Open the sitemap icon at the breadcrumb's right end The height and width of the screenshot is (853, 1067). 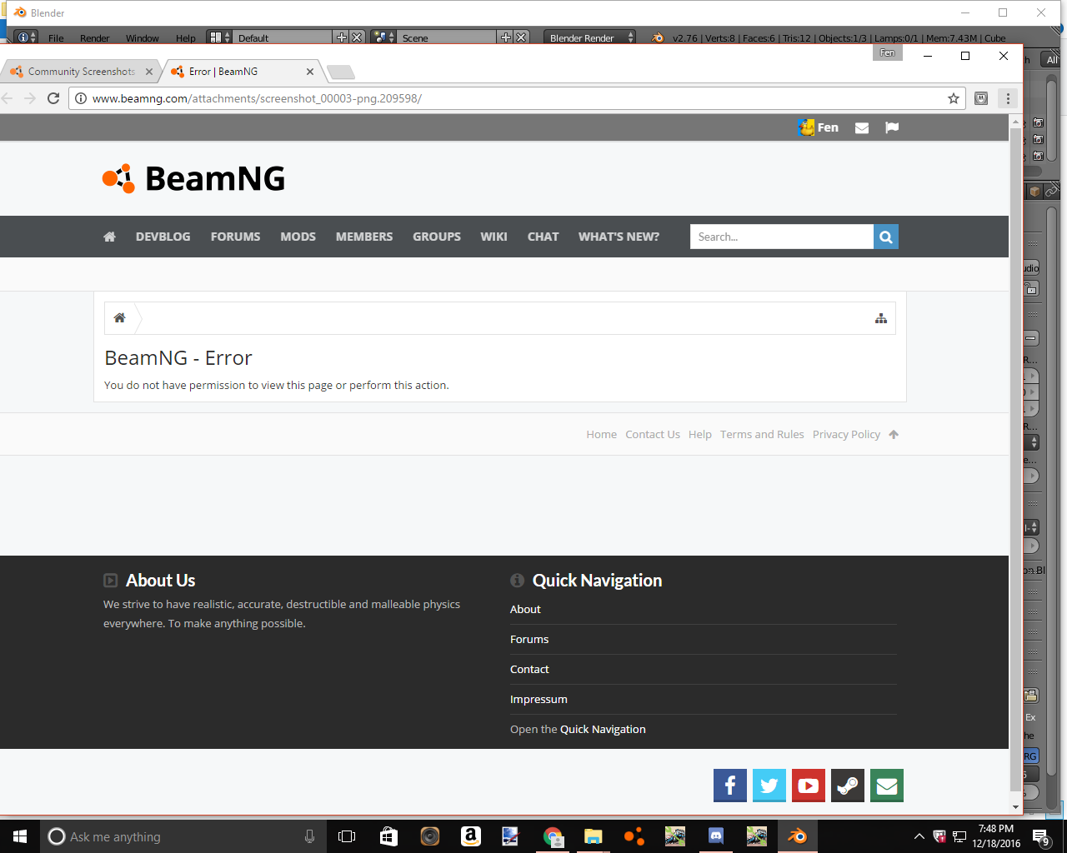click(x=881, y=318)
